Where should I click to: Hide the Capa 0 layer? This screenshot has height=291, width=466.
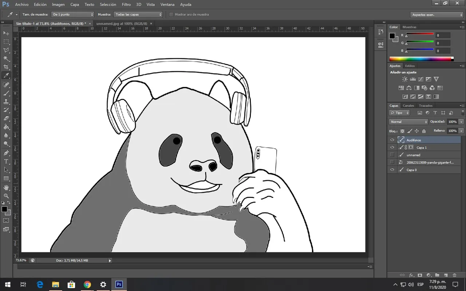point(392,170)
